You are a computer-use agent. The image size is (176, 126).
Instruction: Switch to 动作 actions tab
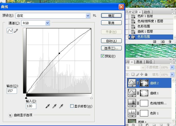(147, 12)
